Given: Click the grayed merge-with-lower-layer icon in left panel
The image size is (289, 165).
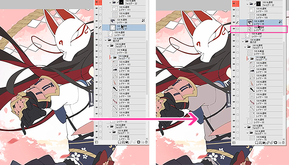Looking at the screenshot, I should 135,142.
